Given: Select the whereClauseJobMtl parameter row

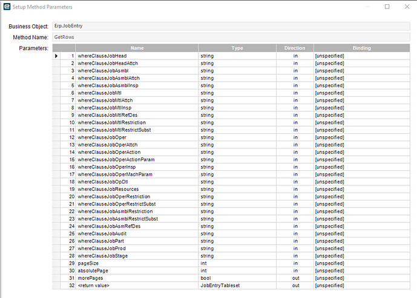Looking at the screenshot, I should (231, 93).
